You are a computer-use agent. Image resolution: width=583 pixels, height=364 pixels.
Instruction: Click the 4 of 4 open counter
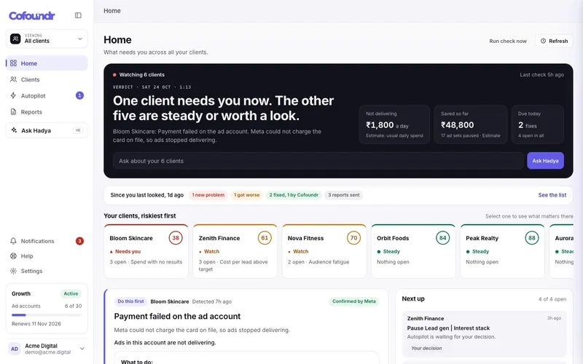coord(552,299)
